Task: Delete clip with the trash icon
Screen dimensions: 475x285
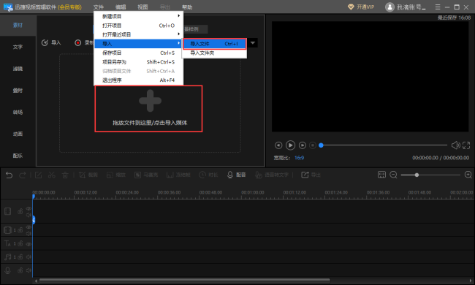Action: tap(65, 175)
